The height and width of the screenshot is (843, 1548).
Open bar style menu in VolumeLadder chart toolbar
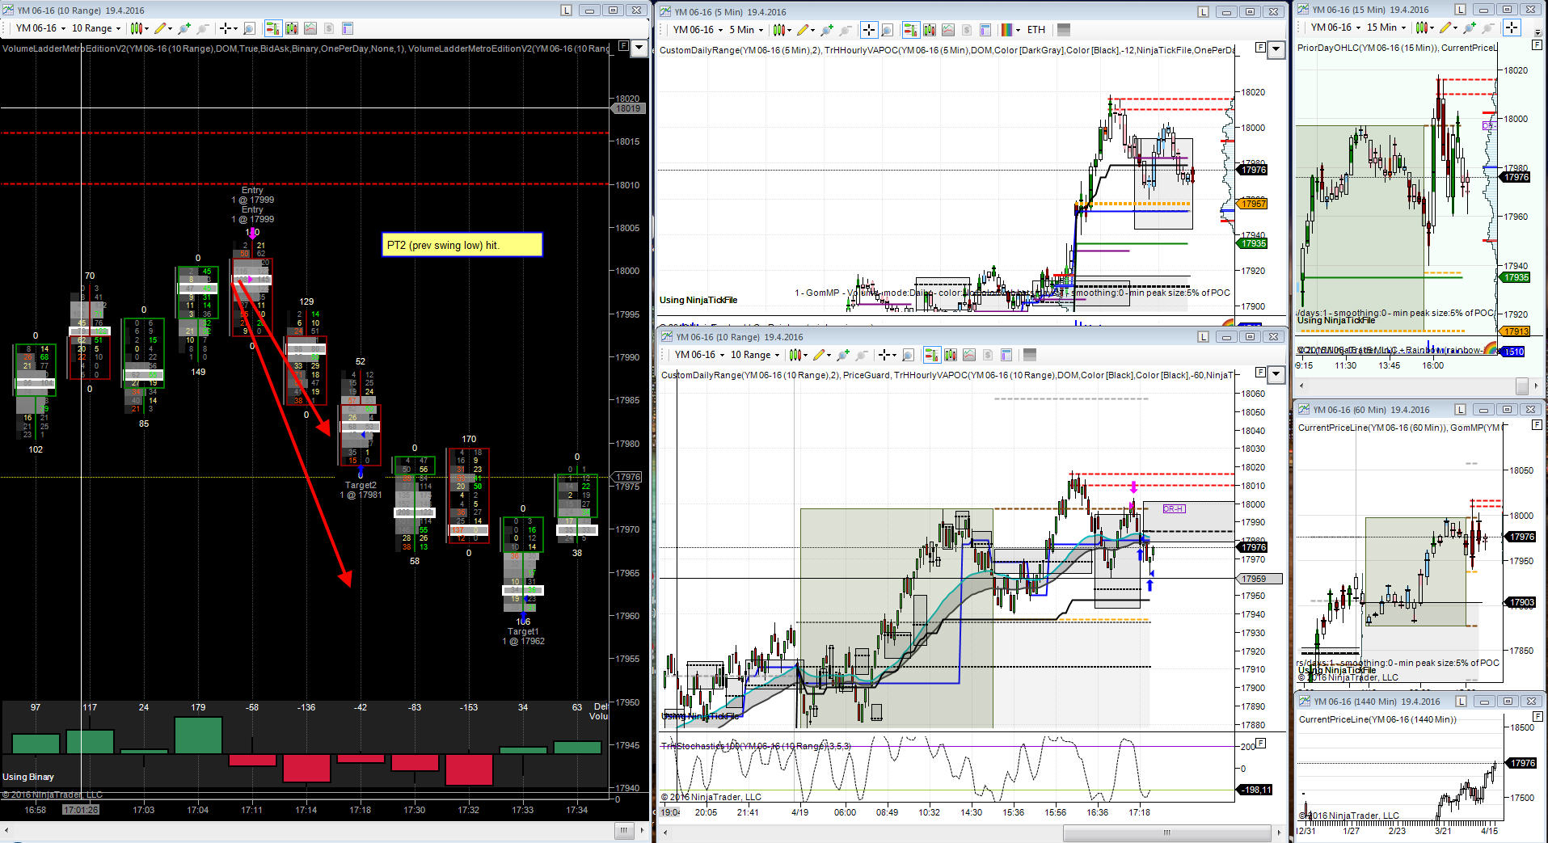click(138, 28)
